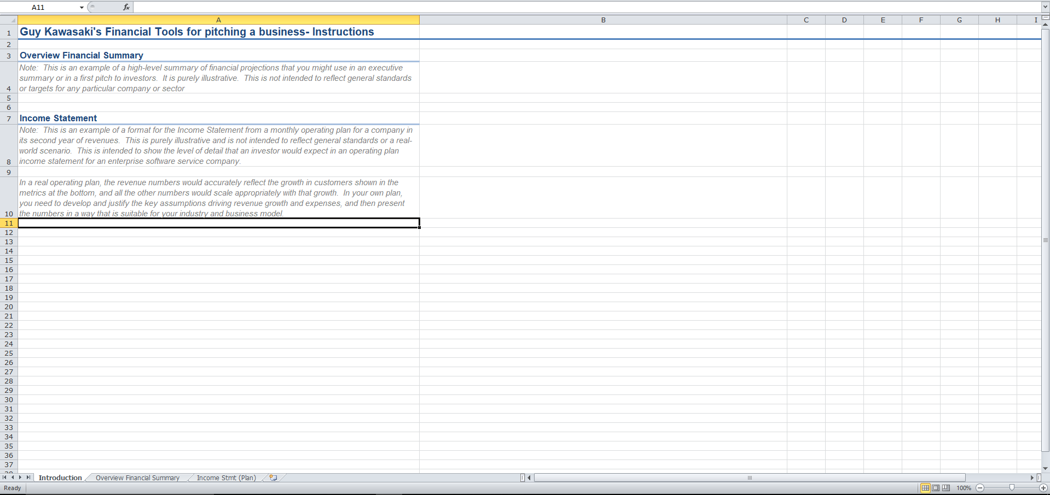Image resolution: width=1050 pixels, height=495 pixels.
Task: Select column C header
Action: click(806, 20)
